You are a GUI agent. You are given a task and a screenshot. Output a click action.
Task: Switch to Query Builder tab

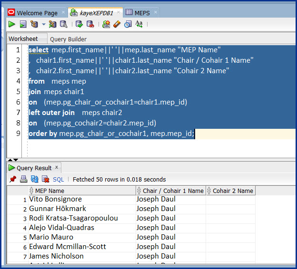(x=68, y=39)
